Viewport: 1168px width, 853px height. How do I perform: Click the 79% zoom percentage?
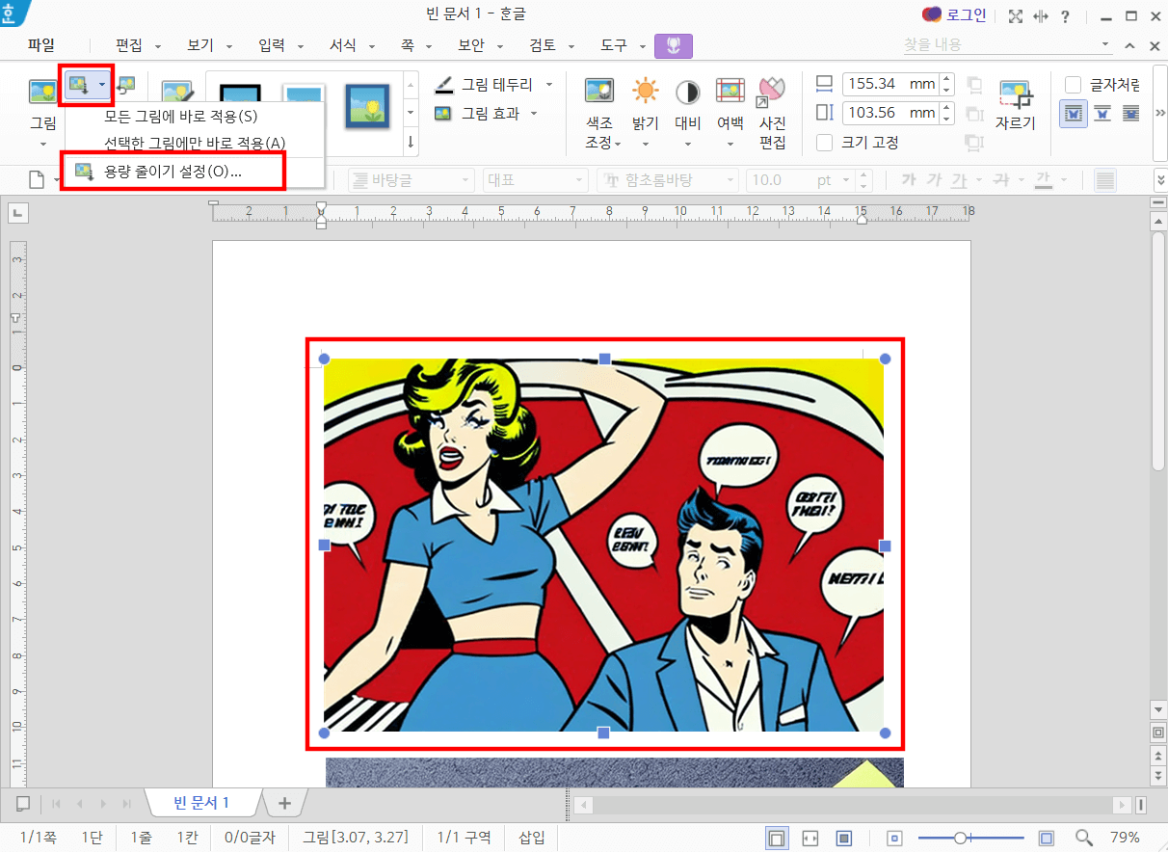click(1126, 838)
